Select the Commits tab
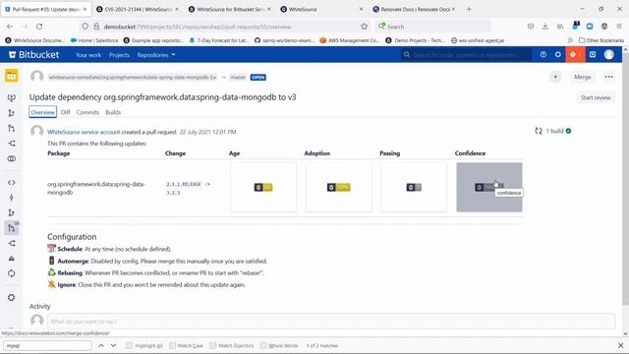 [87, 112]
